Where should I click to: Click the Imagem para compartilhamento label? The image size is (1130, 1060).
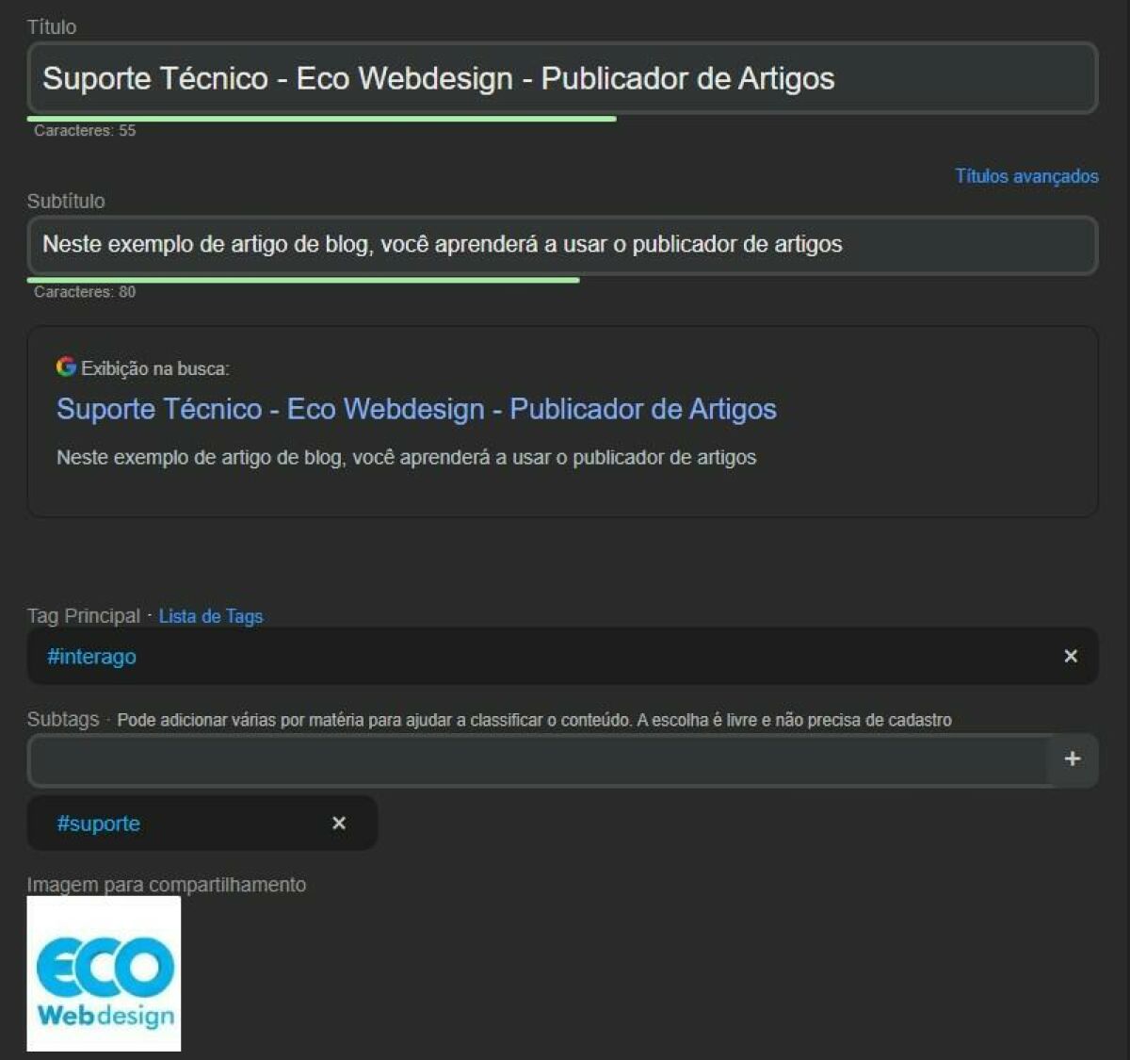click(x=166, y=885)
